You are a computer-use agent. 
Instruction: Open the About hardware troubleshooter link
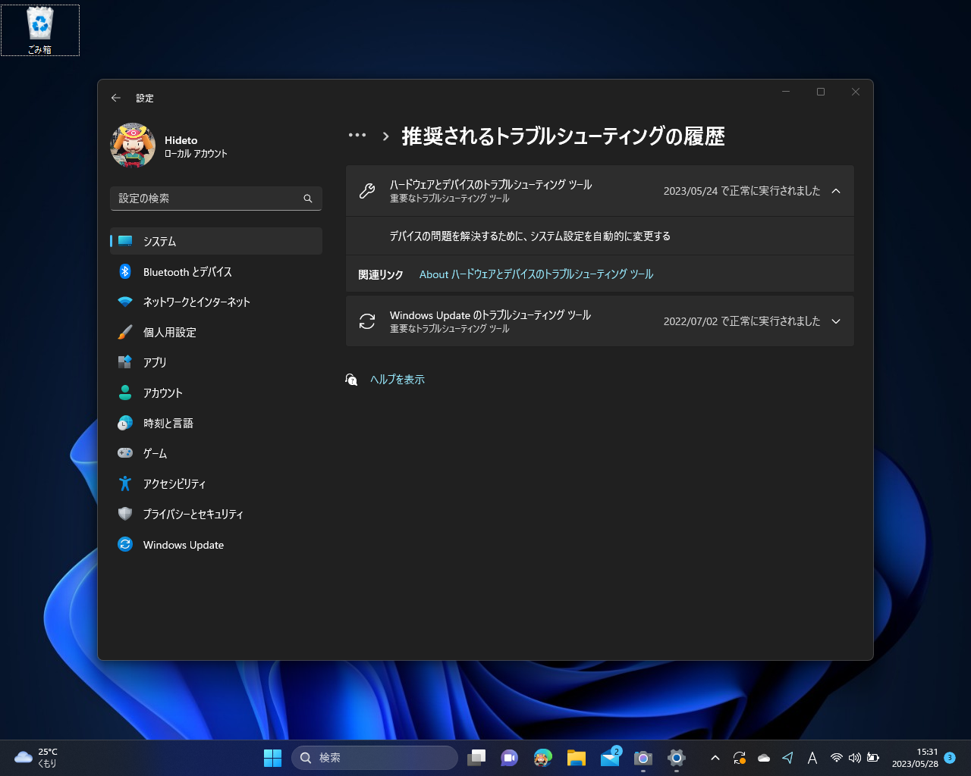[536, 274]
